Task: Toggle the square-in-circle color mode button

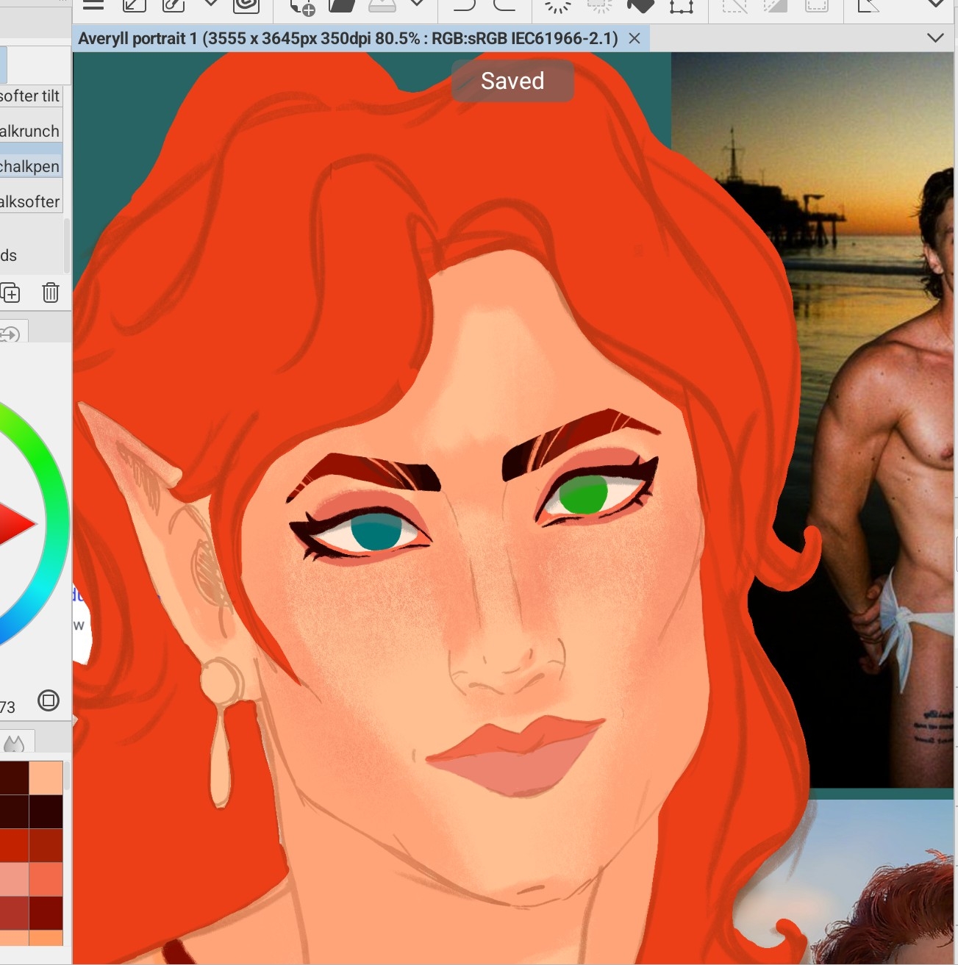Action: coord(49,700)
